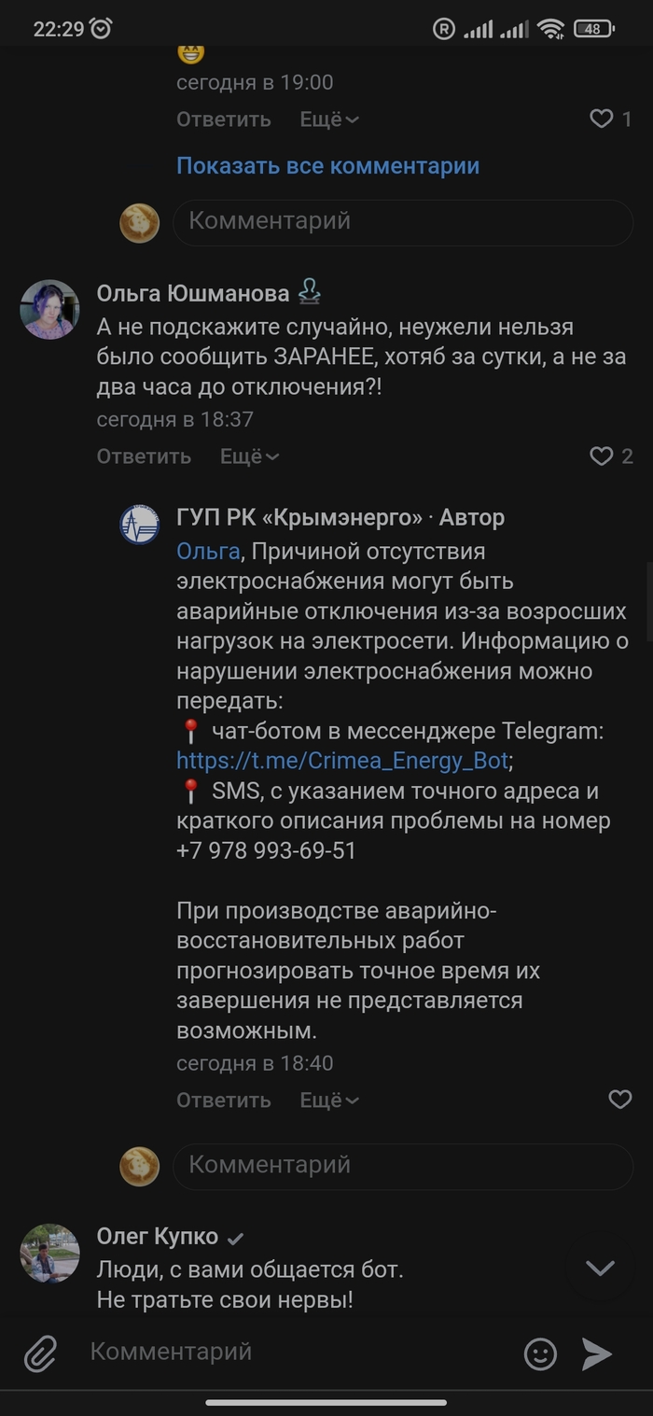Tap Ответить under Крымэнерго's 18:40 reply
This screenshot has height=1416, width=653.
(224, 1101)
